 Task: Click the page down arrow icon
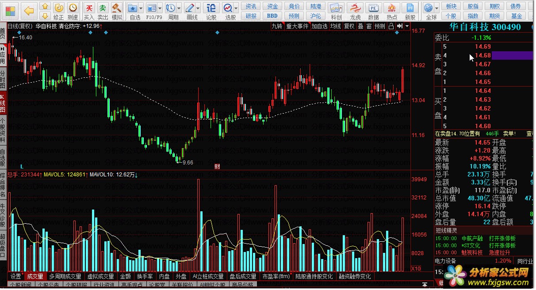tap(45, 15)
